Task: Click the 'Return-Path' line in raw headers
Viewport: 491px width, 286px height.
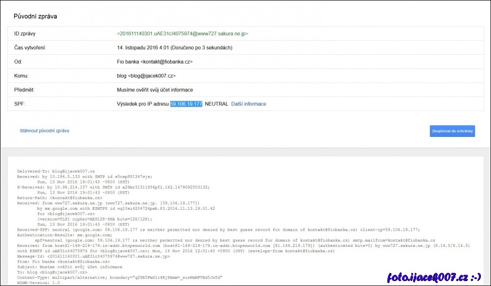Action: pyautogui.click(x=60, y=198)
